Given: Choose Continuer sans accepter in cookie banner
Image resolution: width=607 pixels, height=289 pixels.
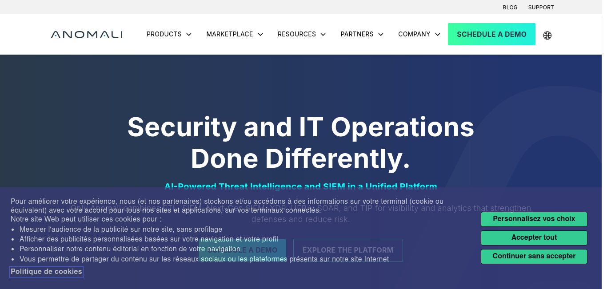Looking at the screenshot, I should pos(534,256).
